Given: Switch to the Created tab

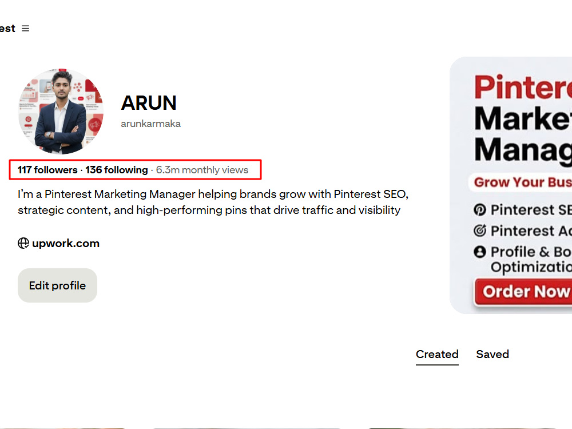Looking at the screenshot, I should tap(437, 354).
